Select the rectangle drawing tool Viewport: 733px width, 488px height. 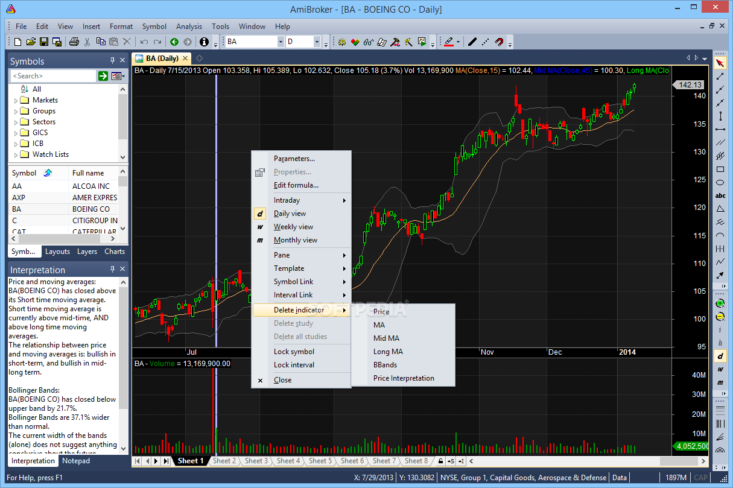(x=720, y=170)
